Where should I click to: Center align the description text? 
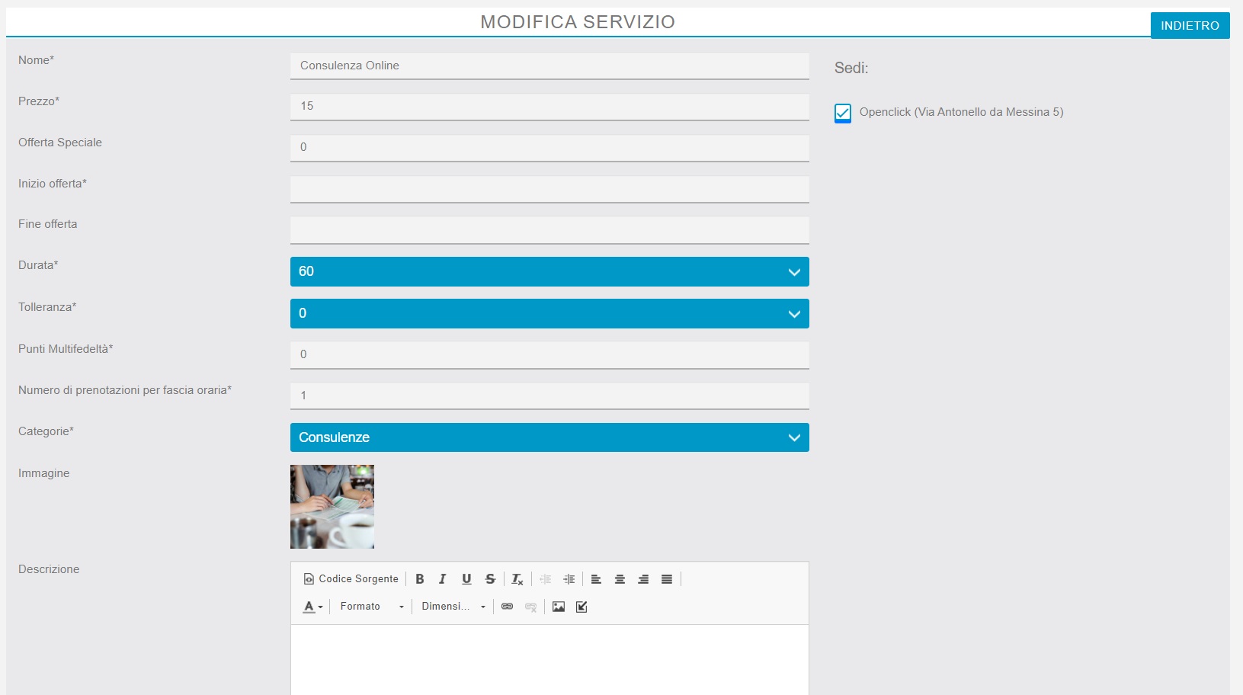coord(620,579)
